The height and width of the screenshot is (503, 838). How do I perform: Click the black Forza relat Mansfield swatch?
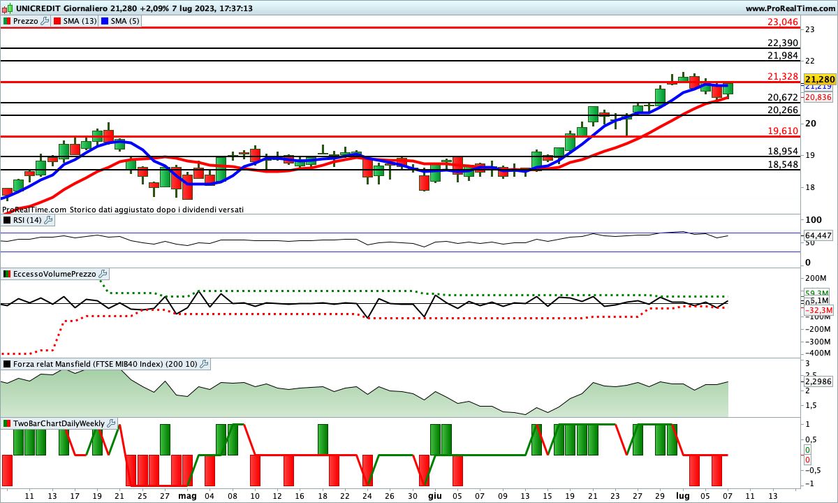[7, 364]
